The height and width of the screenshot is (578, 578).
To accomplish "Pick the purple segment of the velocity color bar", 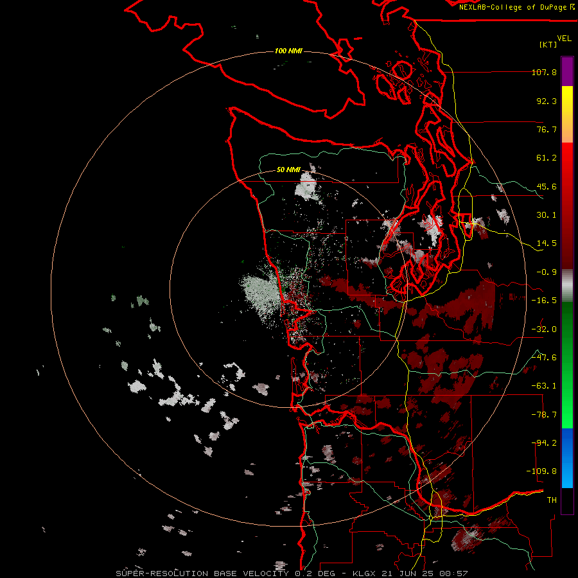I will [x=567, y=71].
